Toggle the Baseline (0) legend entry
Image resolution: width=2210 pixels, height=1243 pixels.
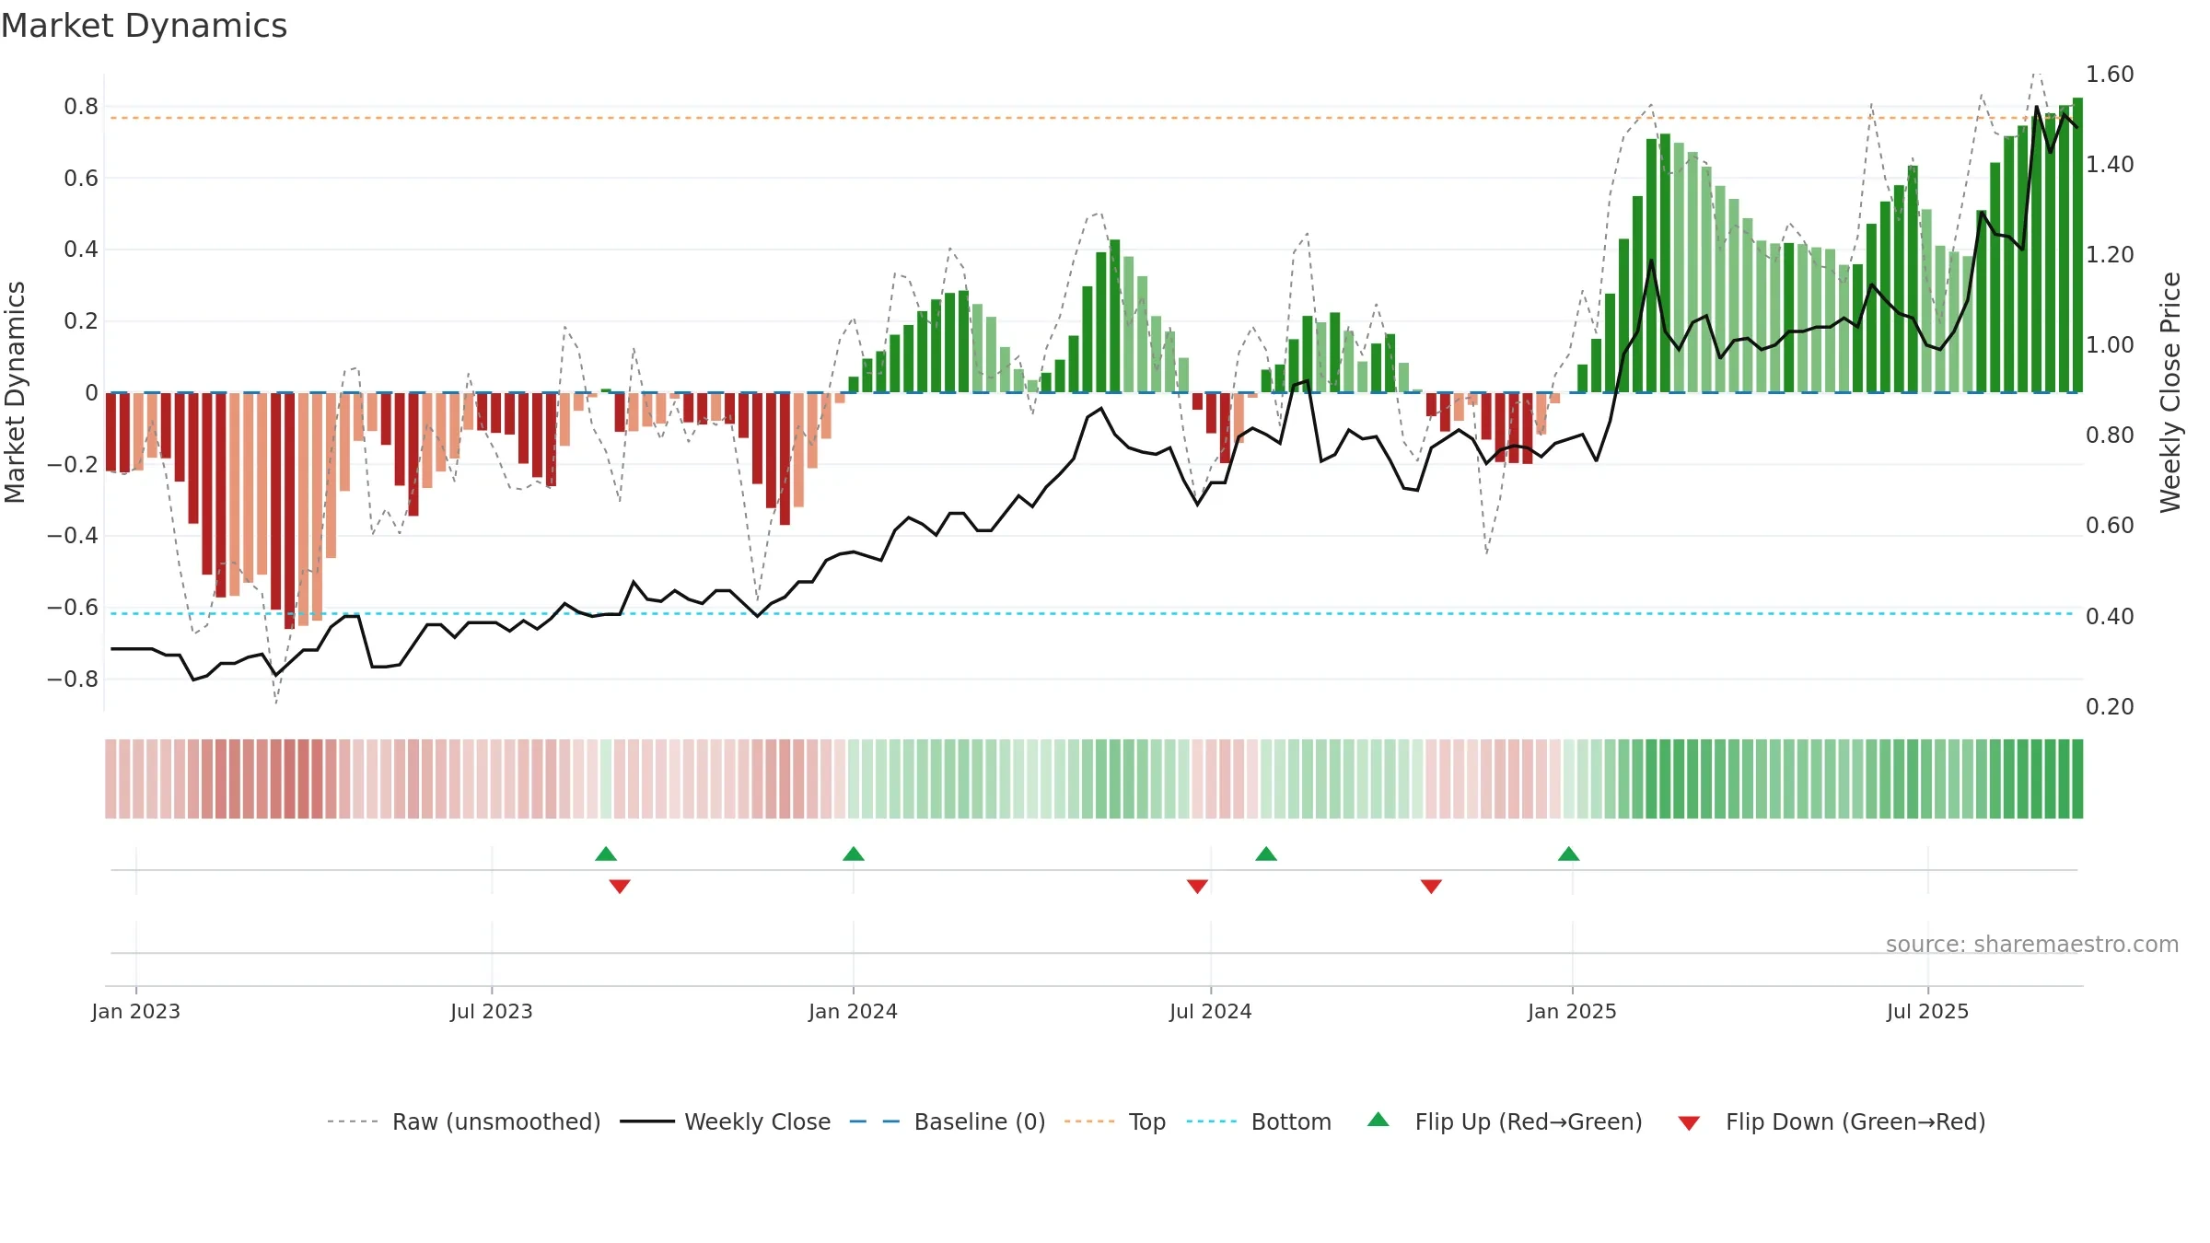(x=947, y=1121)
